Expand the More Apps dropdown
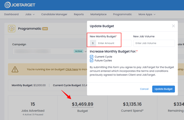This screenshot has width=184, height=120. pos(147,15)
